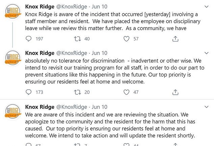Reply to the tweet with 173 replies
The width and height of the screenshot is (214, 146).
29,92
